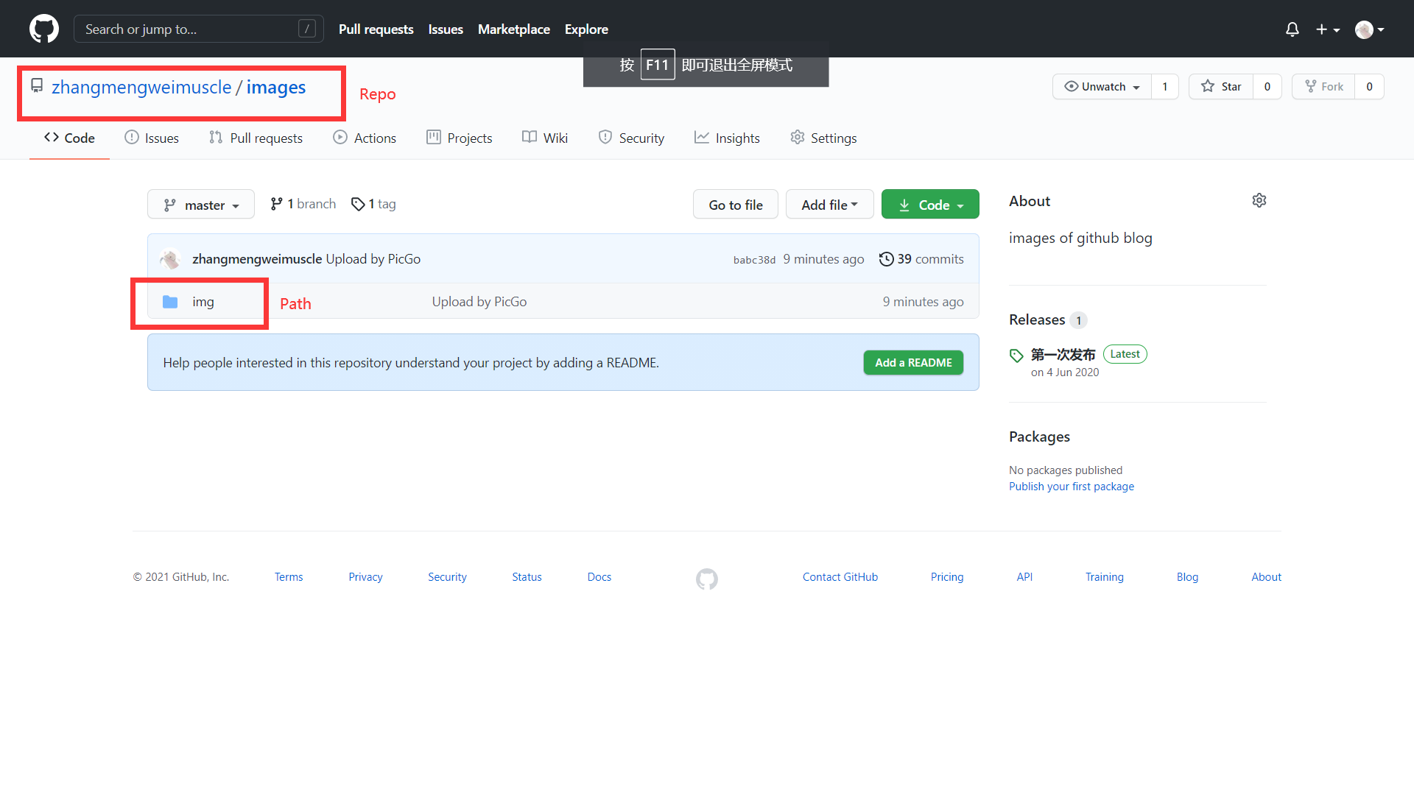Open zhangmengweimuscle owner profile link
Image resolution: width=1414 pixels, height=795 pixels.
point(141,88)
